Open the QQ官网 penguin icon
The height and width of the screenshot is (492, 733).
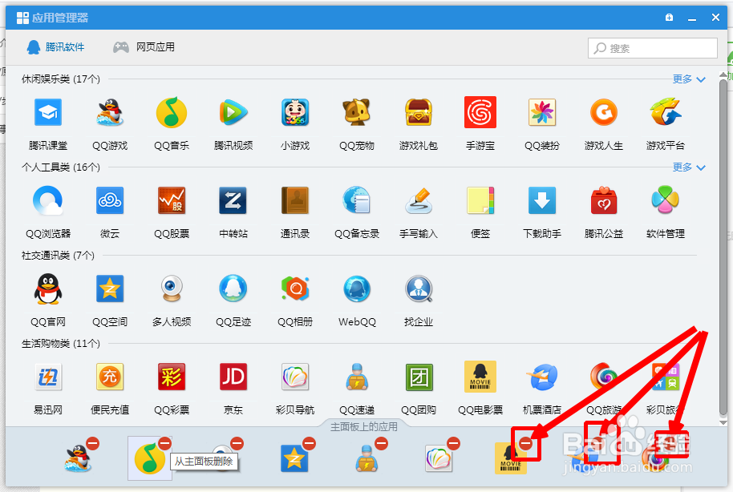click(x=48, y=288)
